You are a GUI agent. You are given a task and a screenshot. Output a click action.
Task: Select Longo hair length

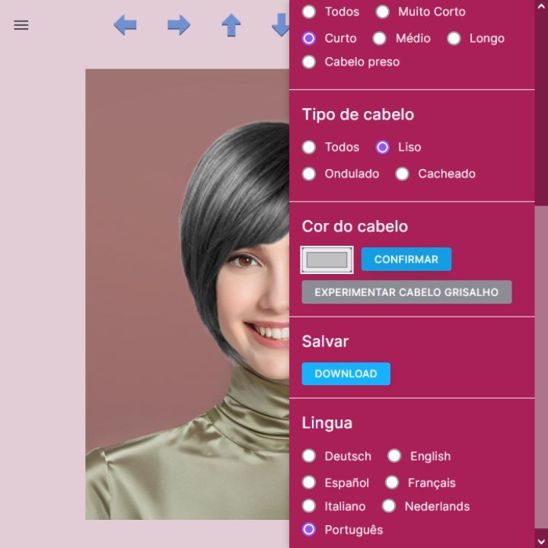click(x=454, y=38)
